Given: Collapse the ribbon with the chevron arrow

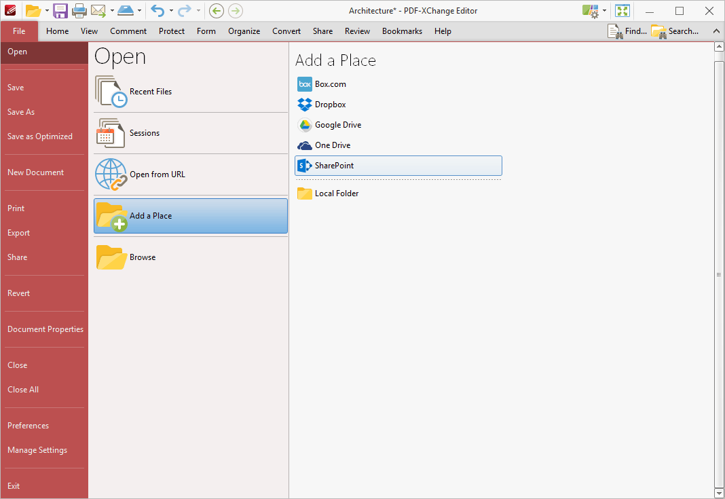Looking at the screenshot, I should (716, 31).
